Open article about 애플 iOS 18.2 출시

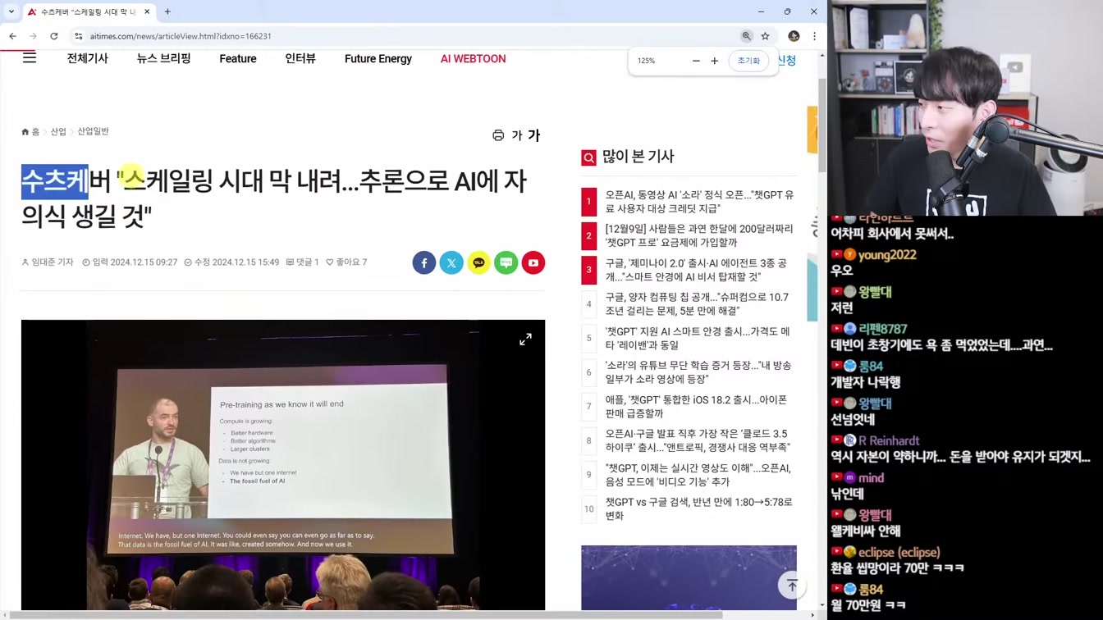point(696,407)
